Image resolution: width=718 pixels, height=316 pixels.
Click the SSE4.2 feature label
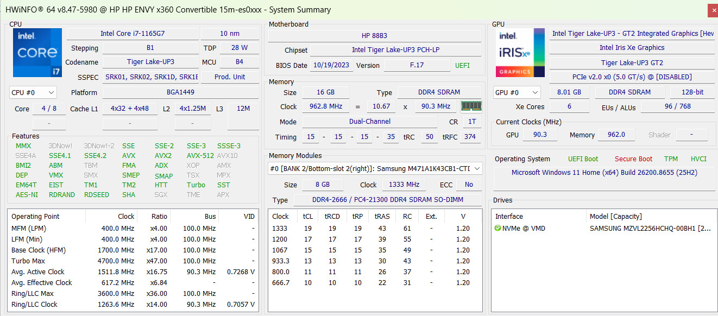pyautogui.click(x=95, y=155)
